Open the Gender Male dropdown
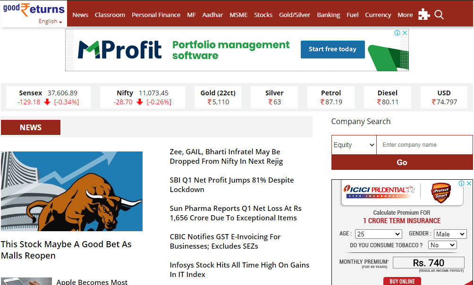The height and width of the screenshot is (285, 474). pos(450,234)
